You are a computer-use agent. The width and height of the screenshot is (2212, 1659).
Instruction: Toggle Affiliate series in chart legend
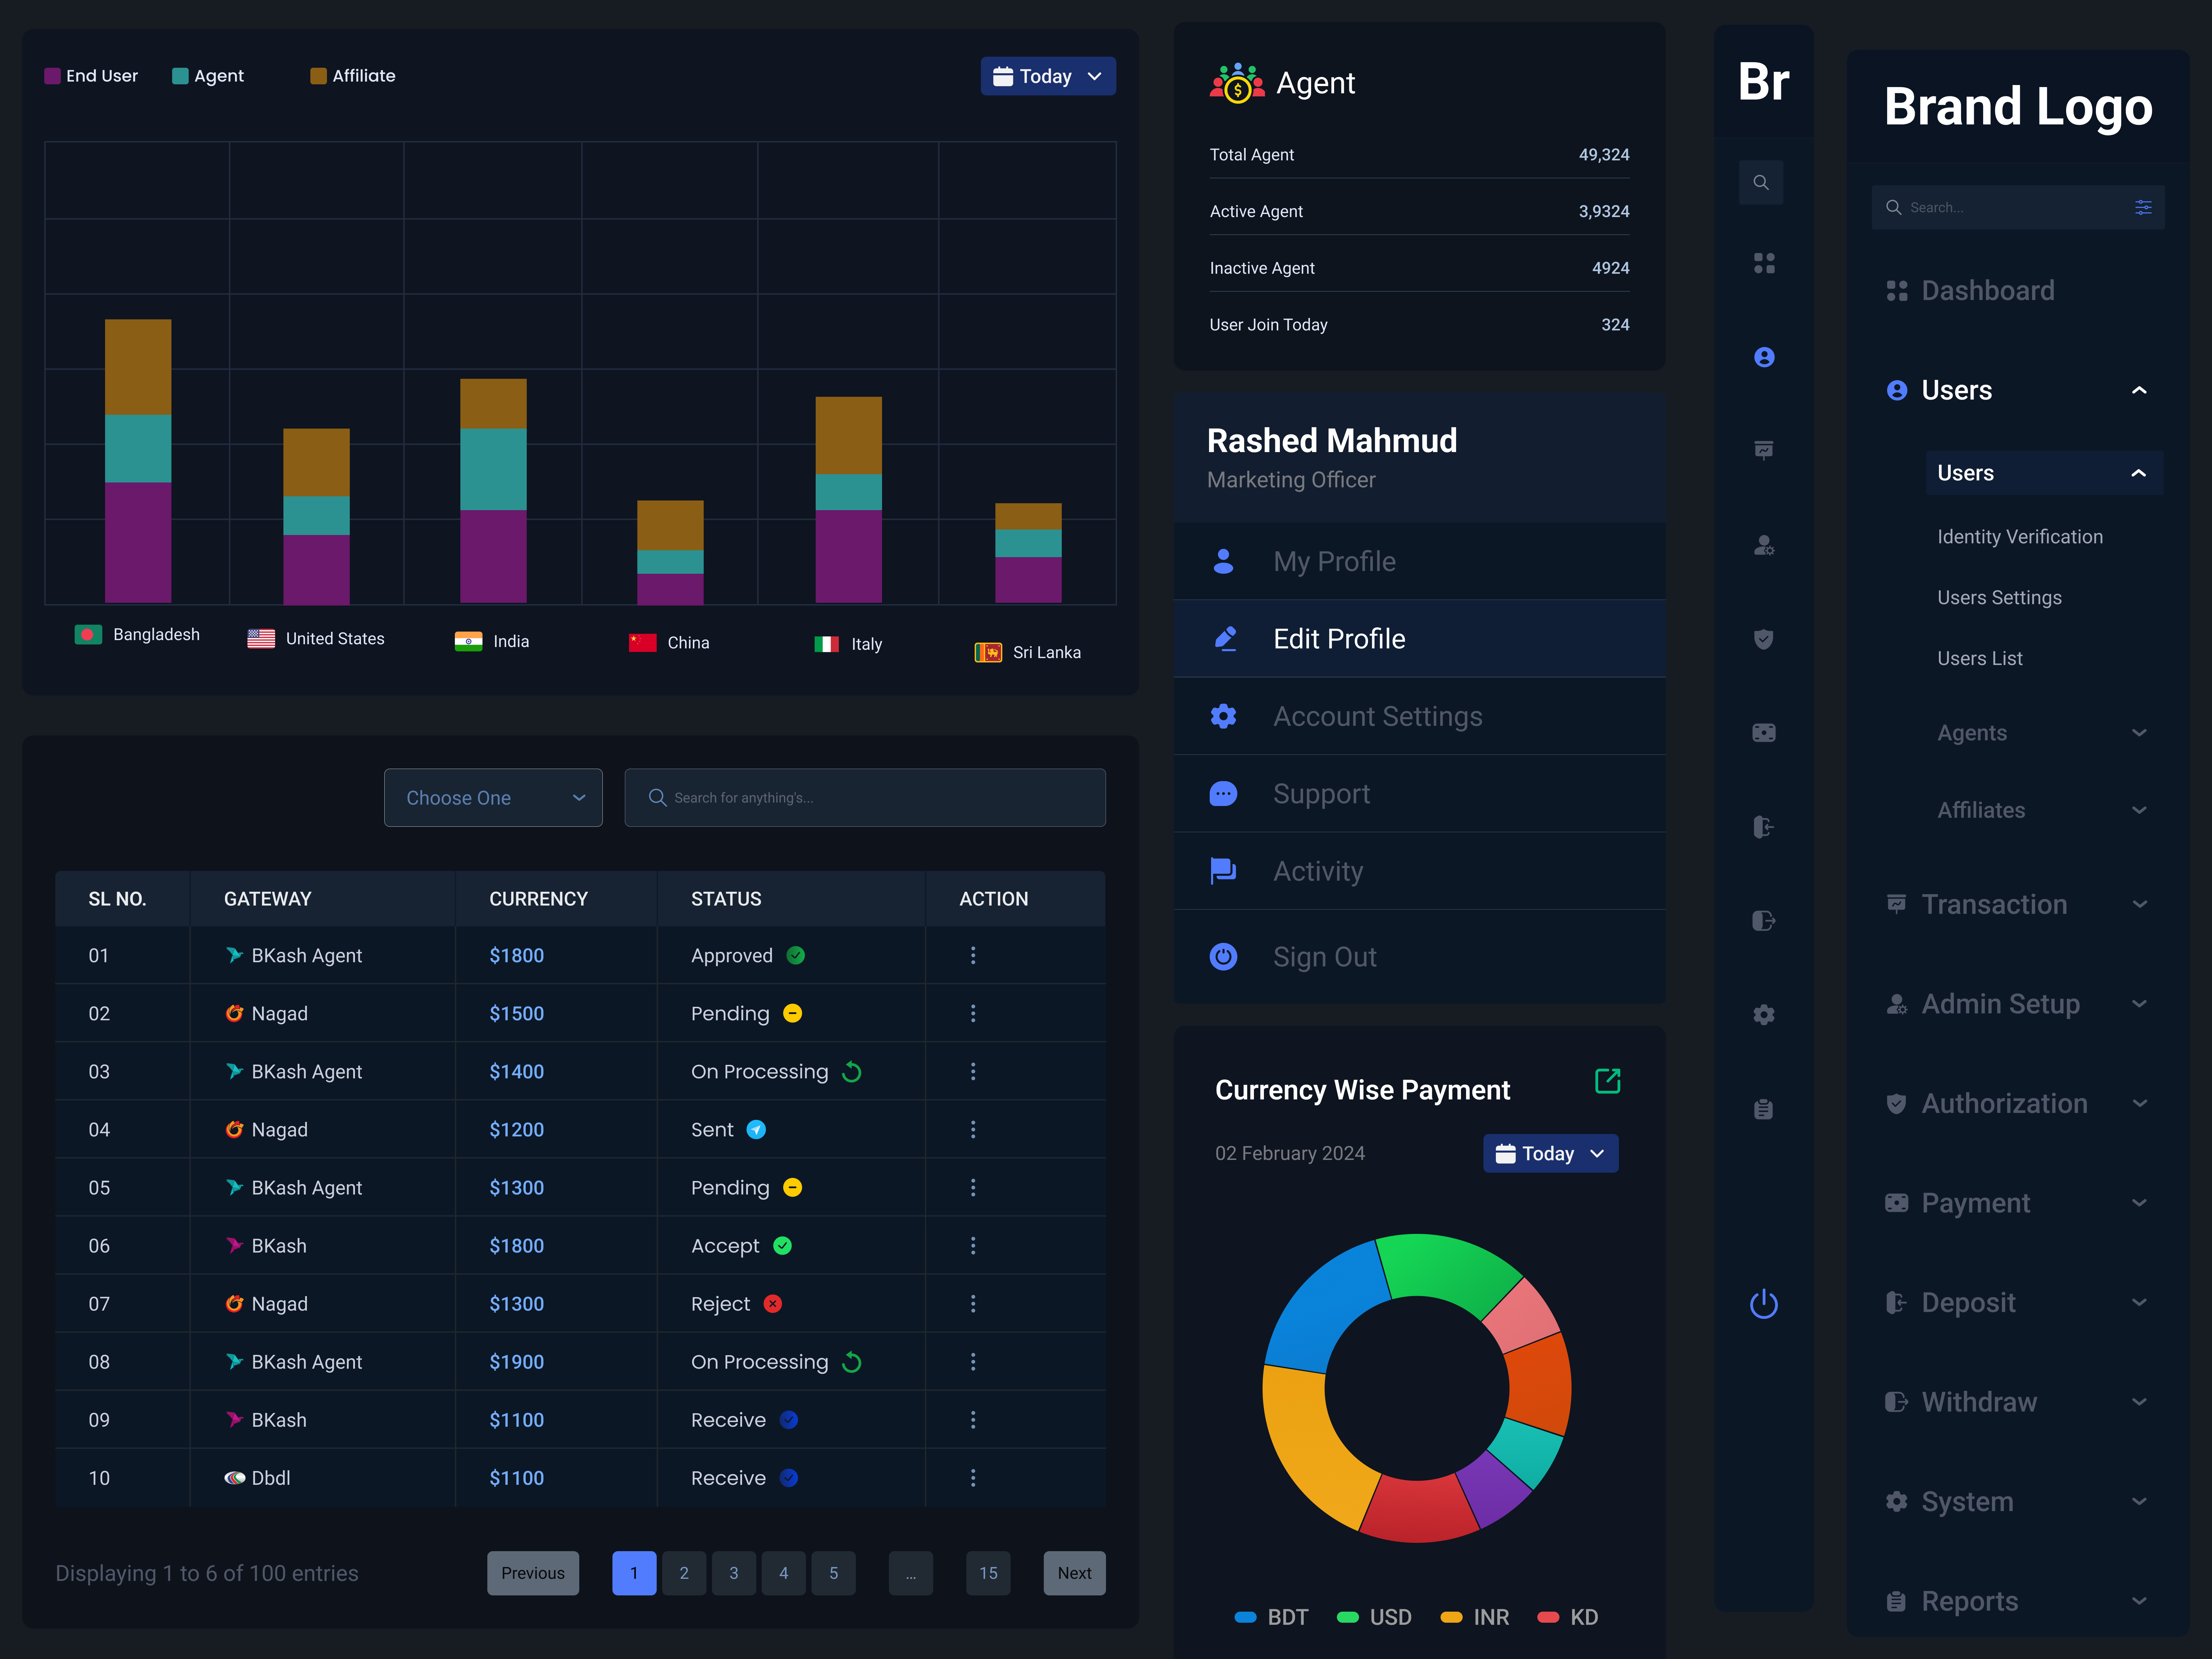(x=353, y=76)
